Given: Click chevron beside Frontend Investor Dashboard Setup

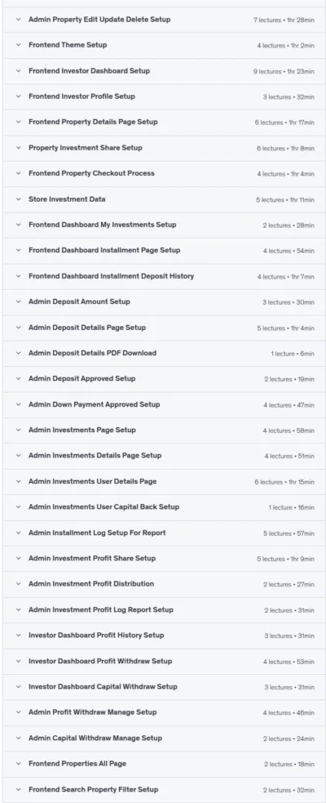Looking at the screenshot, I should [19, 71].
